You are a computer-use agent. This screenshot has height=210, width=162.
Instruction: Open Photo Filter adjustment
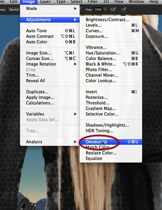111,70
